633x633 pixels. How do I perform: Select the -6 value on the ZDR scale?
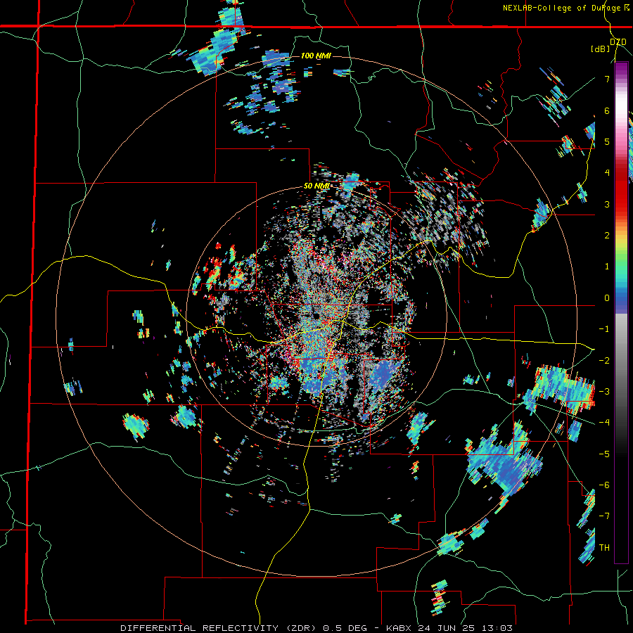click(x=604, y=485)
